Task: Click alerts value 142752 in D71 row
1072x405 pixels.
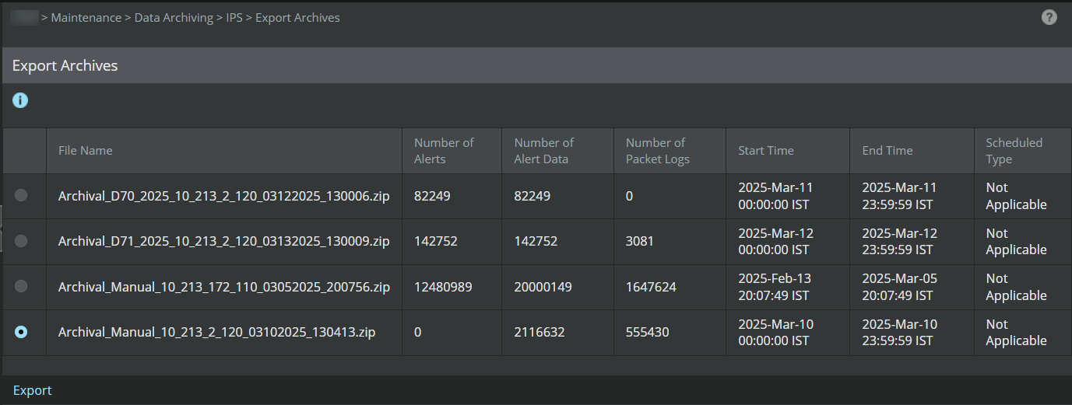Action: click(436, 241)
